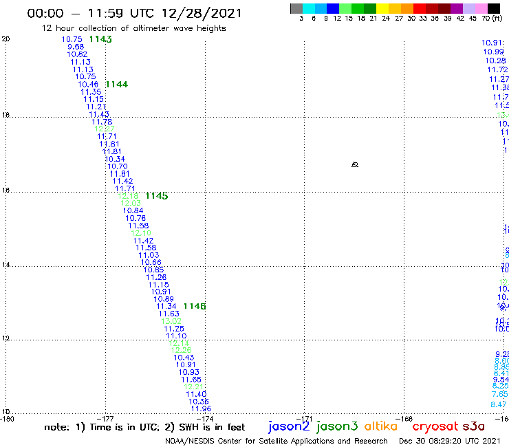509x447 pixels.
Task: Click the small island marker on the map
Action: tap(355, 164)
